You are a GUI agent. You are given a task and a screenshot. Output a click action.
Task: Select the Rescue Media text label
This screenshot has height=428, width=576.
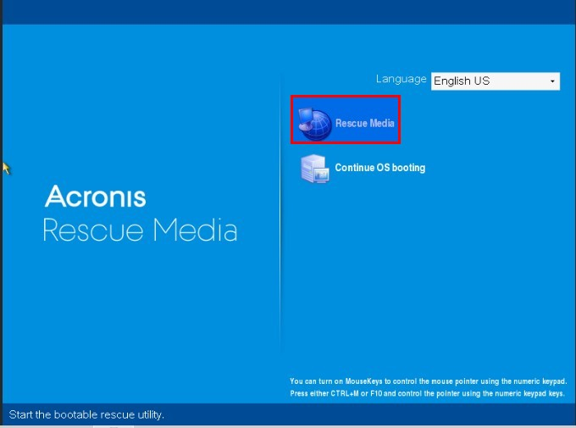pyautogui.click(x=365, y=123)
